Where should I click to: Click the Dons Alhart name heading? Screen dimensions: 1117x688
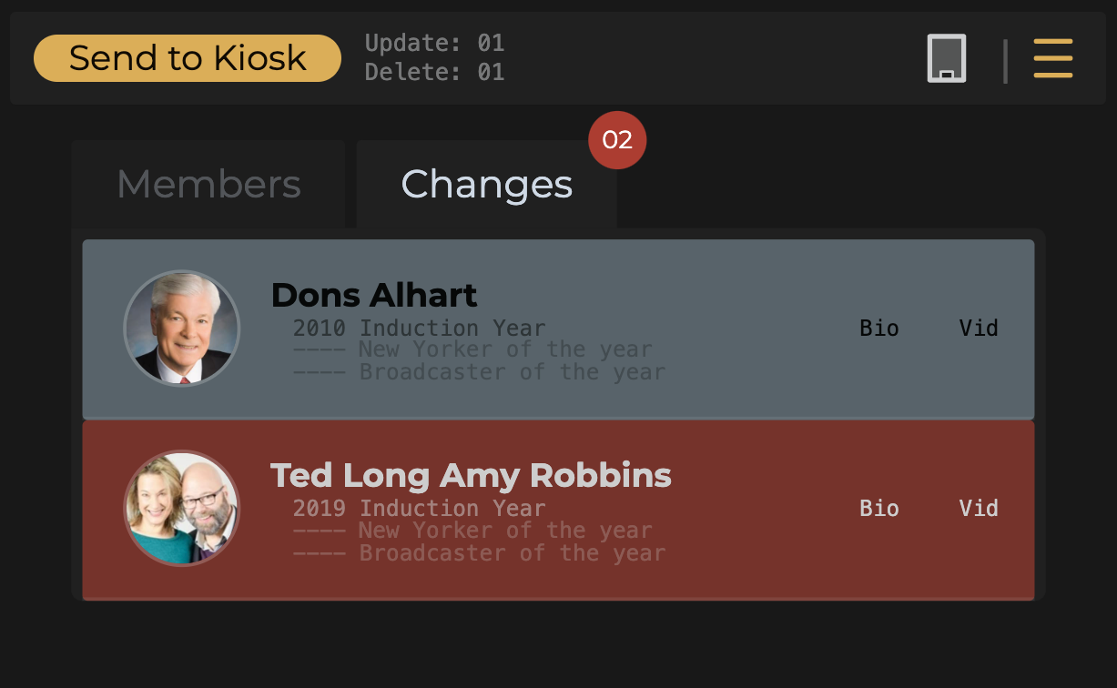point(374,295)
